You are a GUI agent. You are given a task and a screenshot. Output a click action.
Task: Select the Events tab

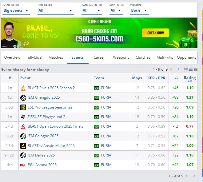78,57
